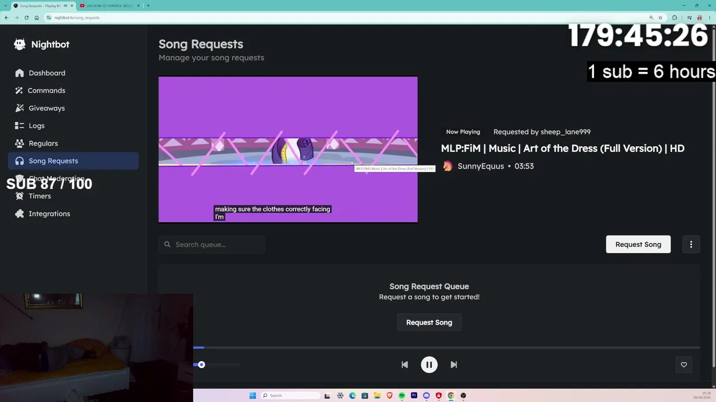This screenshot has height=402, width=716.
Task: Close the Song Requests browser tab
Action: [72, 6]
